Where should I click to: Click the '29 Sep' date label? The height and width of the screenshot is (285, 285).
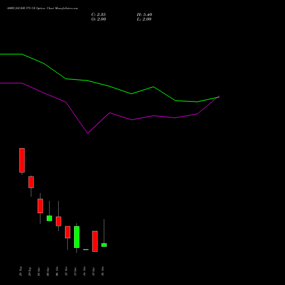(x=30, y=271)
